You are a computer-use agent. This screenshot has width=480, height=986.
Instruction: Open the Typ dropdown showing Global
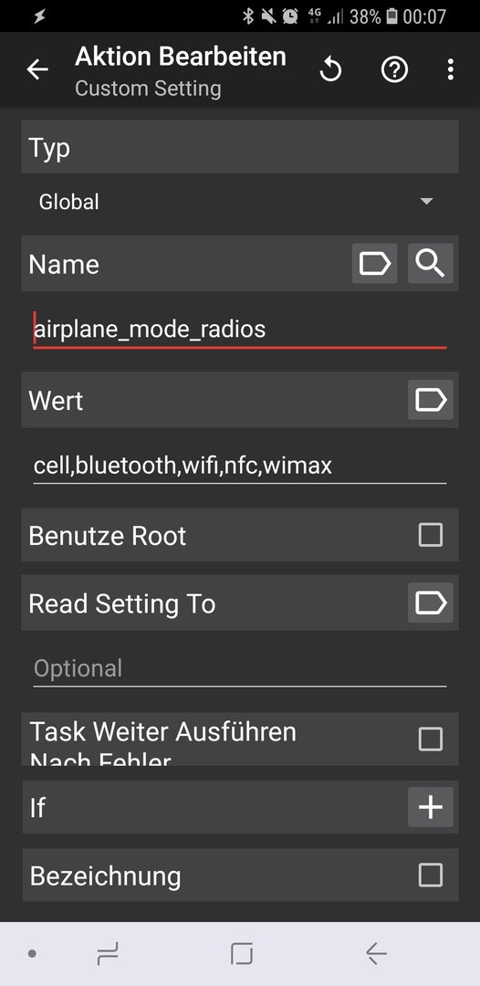[x=240, y=202]
